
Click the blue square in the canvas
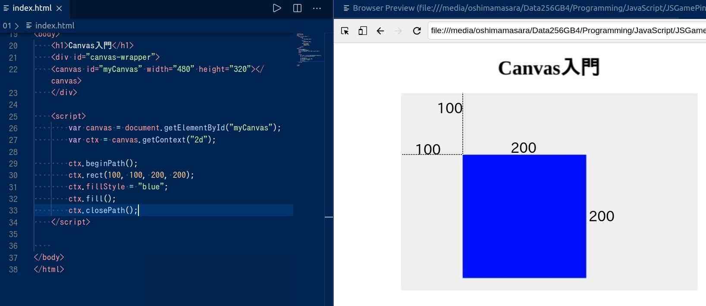[524, 216]
